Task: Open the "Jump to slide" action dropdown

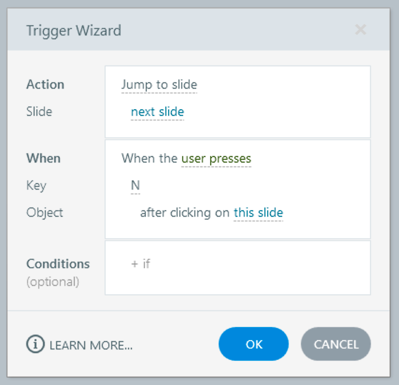Action: (x=159, y=85)
